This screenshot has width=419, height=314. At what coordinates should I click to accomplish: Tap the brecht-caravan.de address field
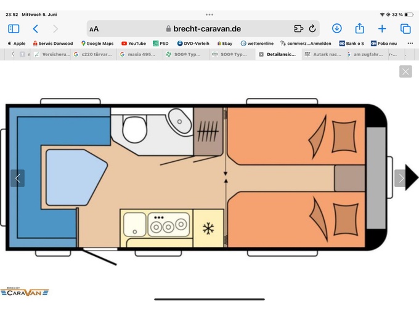(203, 28)
